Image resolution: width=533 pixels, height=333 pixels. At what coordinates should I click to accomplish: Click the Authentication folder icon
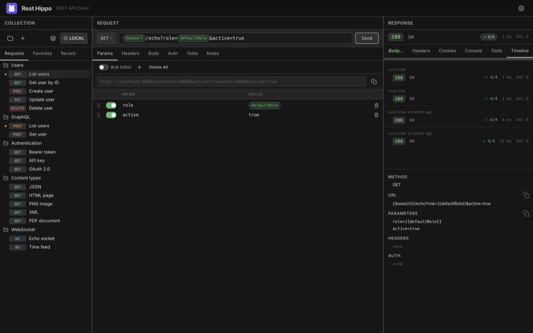6,143
